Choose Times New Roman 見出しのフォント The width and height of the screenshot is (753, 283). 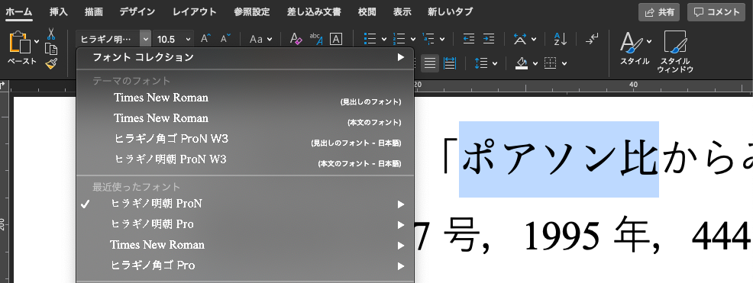(x=245, y=98)
